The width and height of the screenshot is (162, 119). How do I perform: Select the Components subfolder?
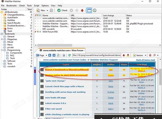point(16,53)
